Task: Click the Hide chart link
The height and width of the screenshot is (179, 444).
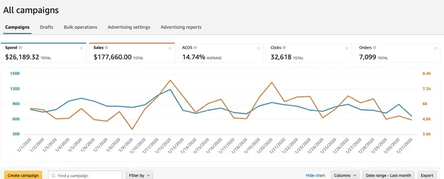Action: tap(315, 175)
